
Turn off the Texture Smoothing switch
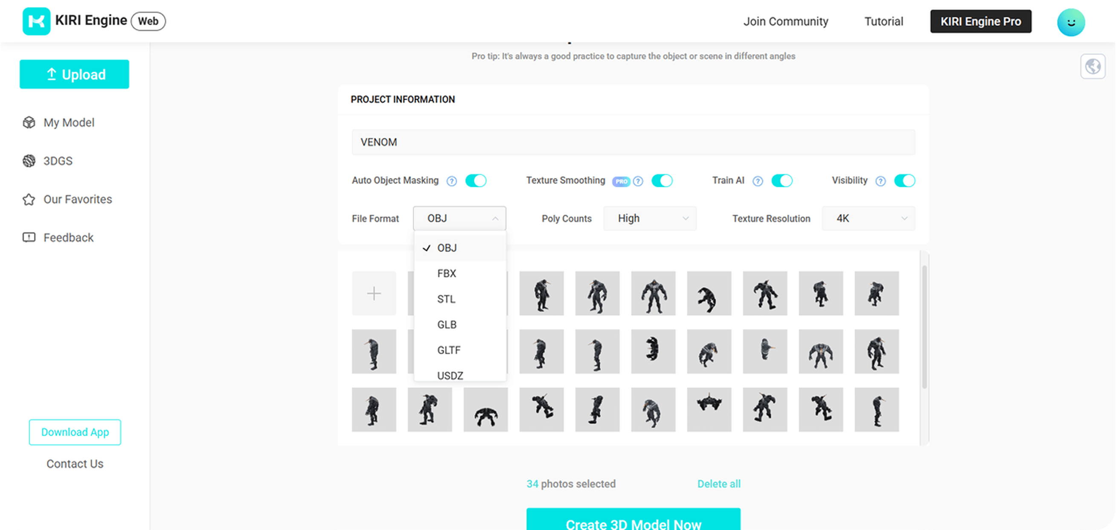coord(662,180)
